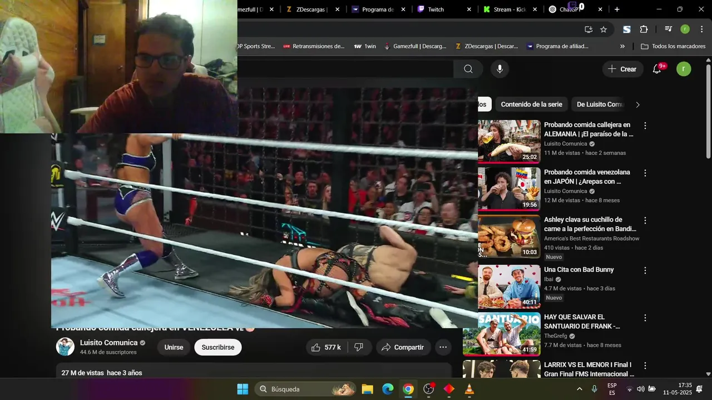Click the Unirse button
712x400 pixels.
click(174, 347)
